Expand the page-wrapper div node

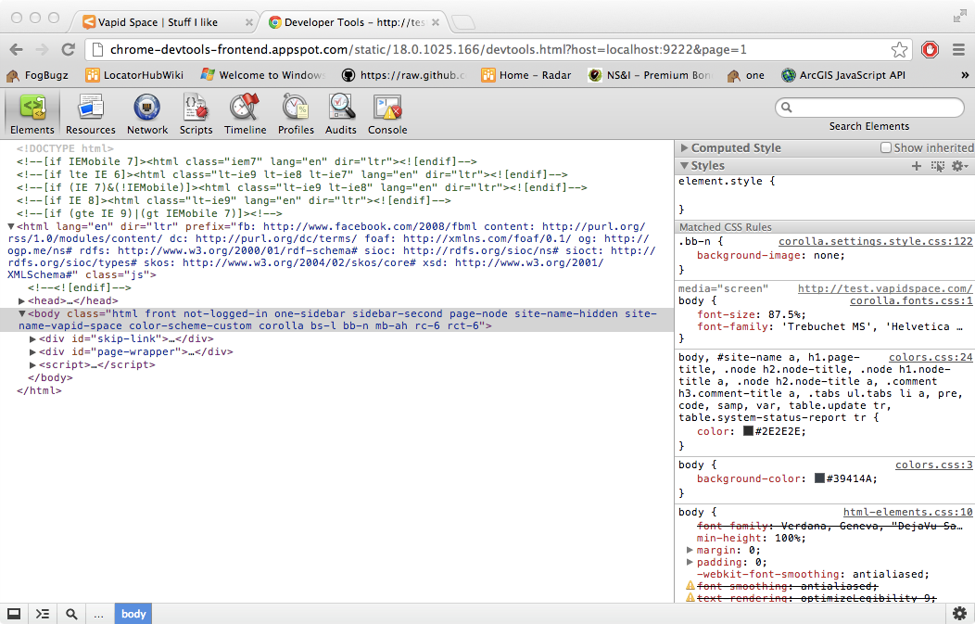coord(33,352)
